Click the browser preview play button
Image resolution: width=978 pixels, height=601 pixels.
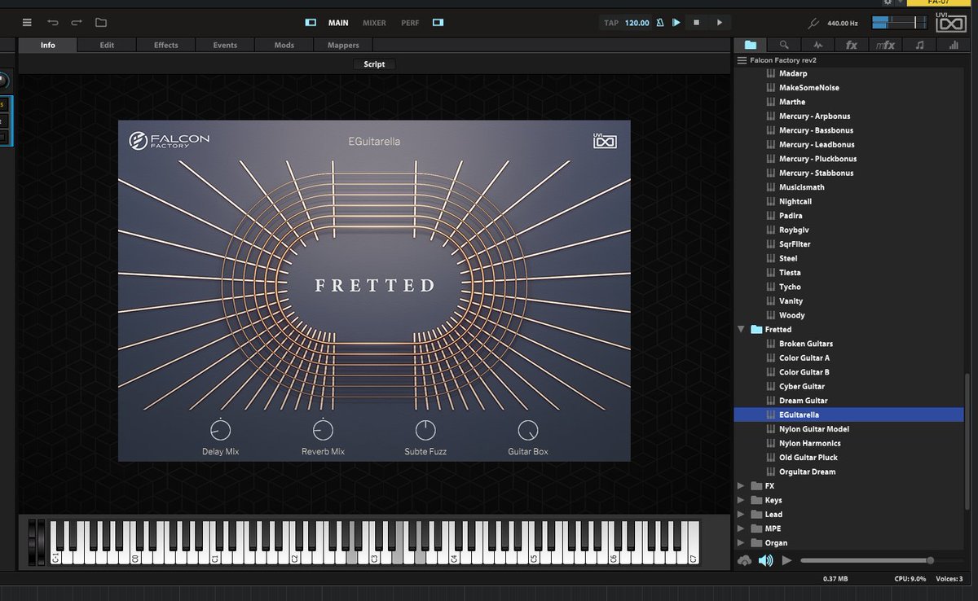[786, 560]
